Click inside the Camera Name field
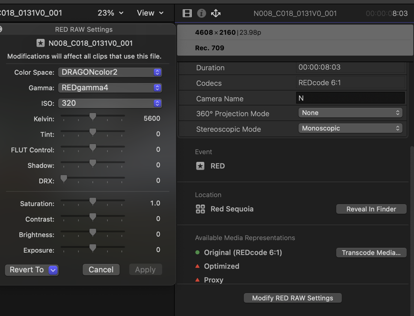The image size is (414, 316). pyautogui.click(x=351, y=98)
